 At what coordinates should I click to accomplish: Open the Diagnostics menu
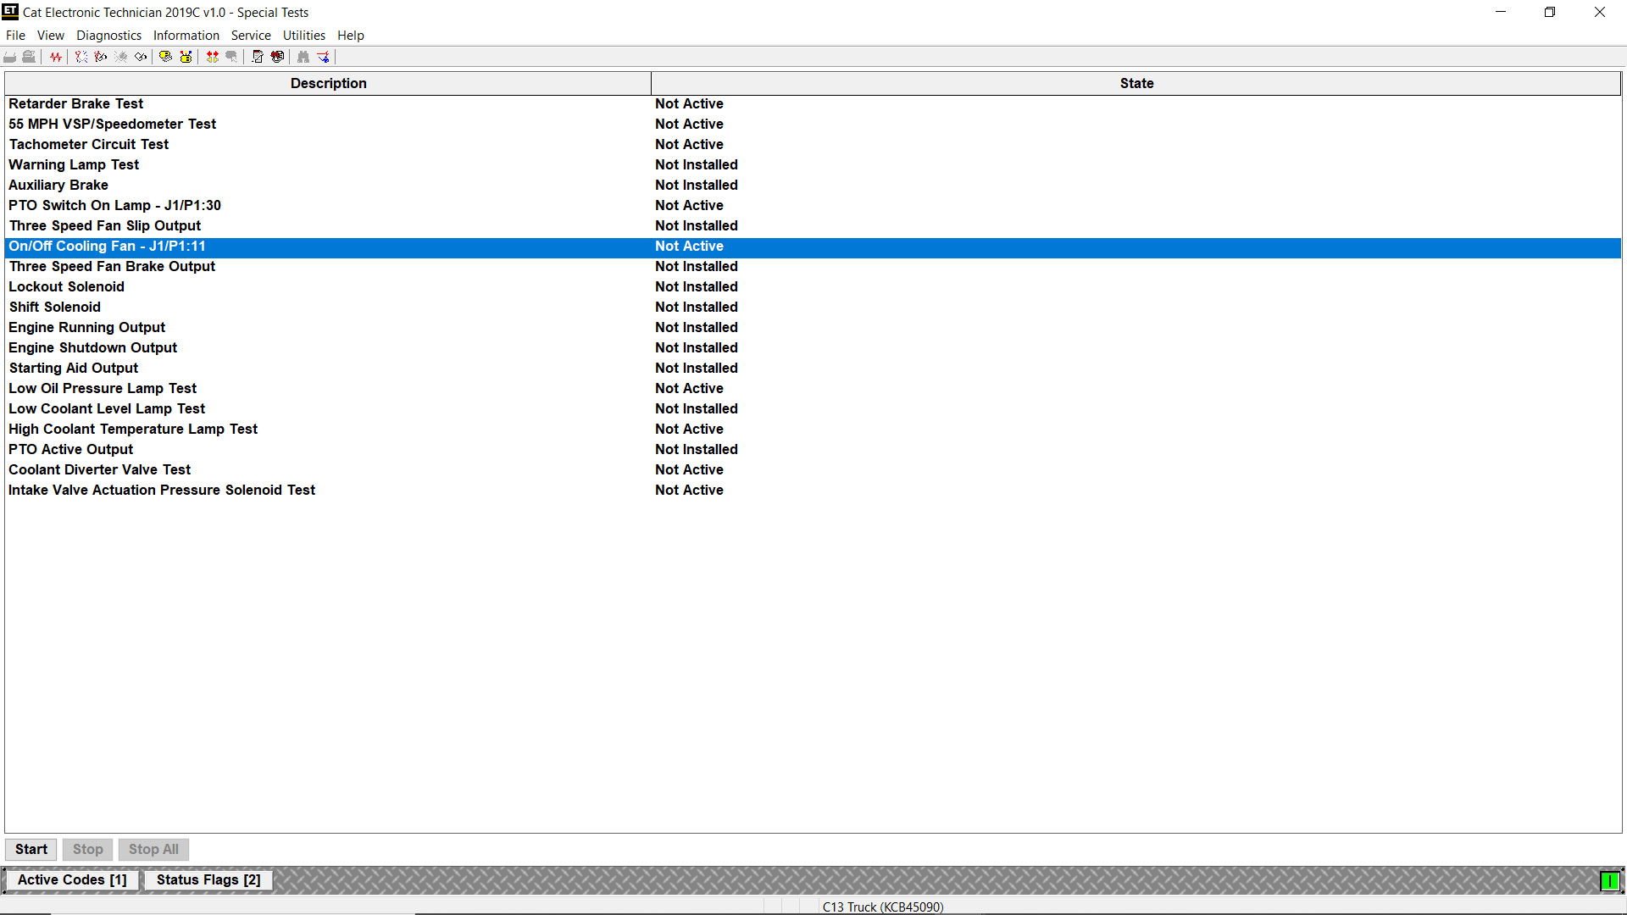click(x=108, y=36)
